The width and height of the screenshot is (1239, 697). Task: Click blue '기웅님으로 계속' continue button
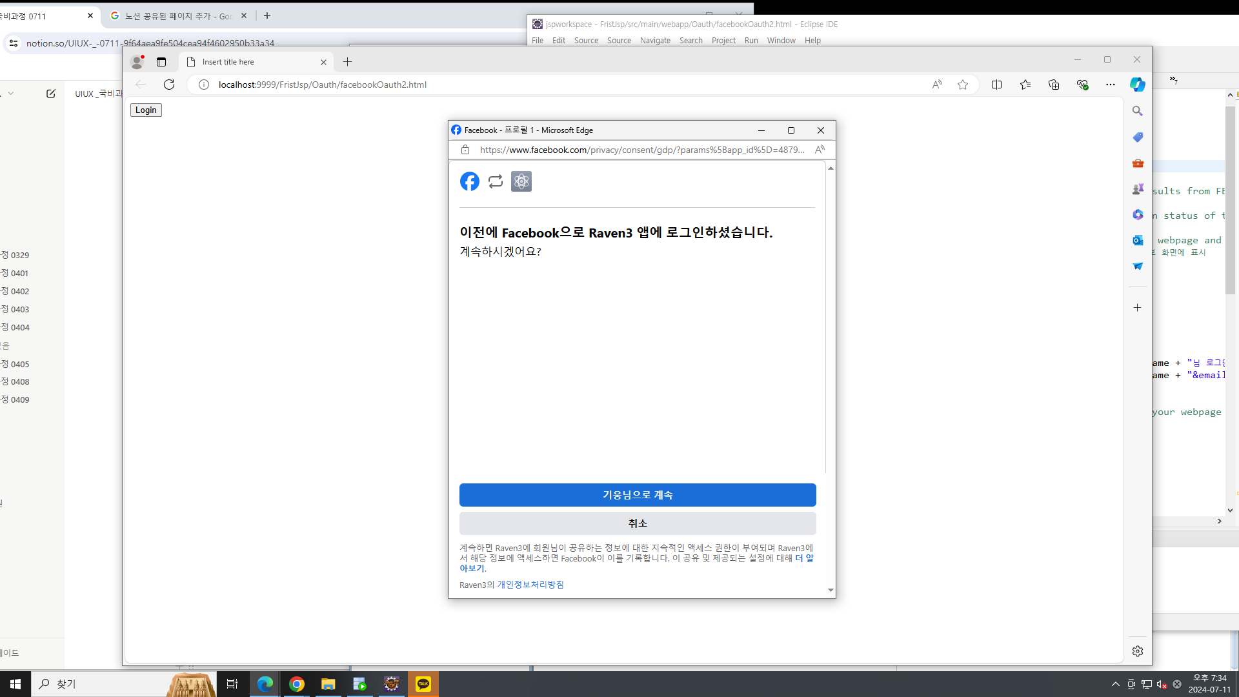click(x=638, y=495)
